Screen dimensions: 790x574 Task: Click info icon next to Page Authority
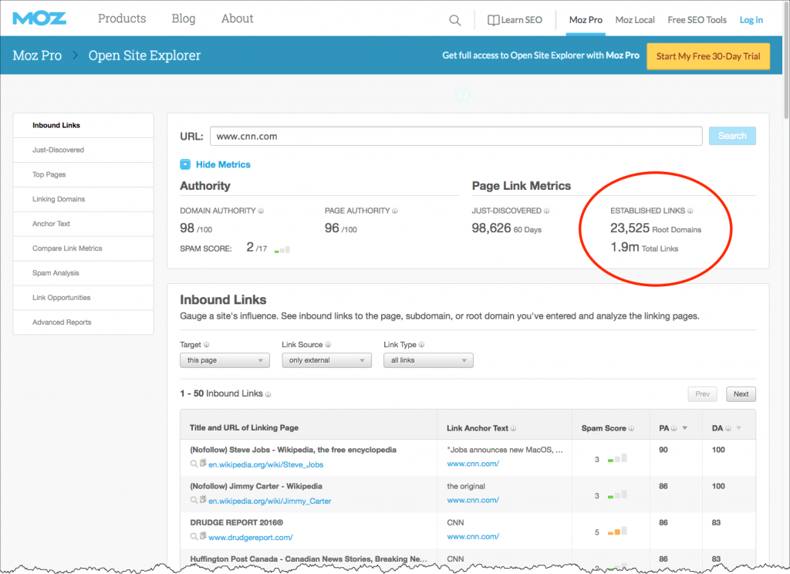[x=396, y=211]
